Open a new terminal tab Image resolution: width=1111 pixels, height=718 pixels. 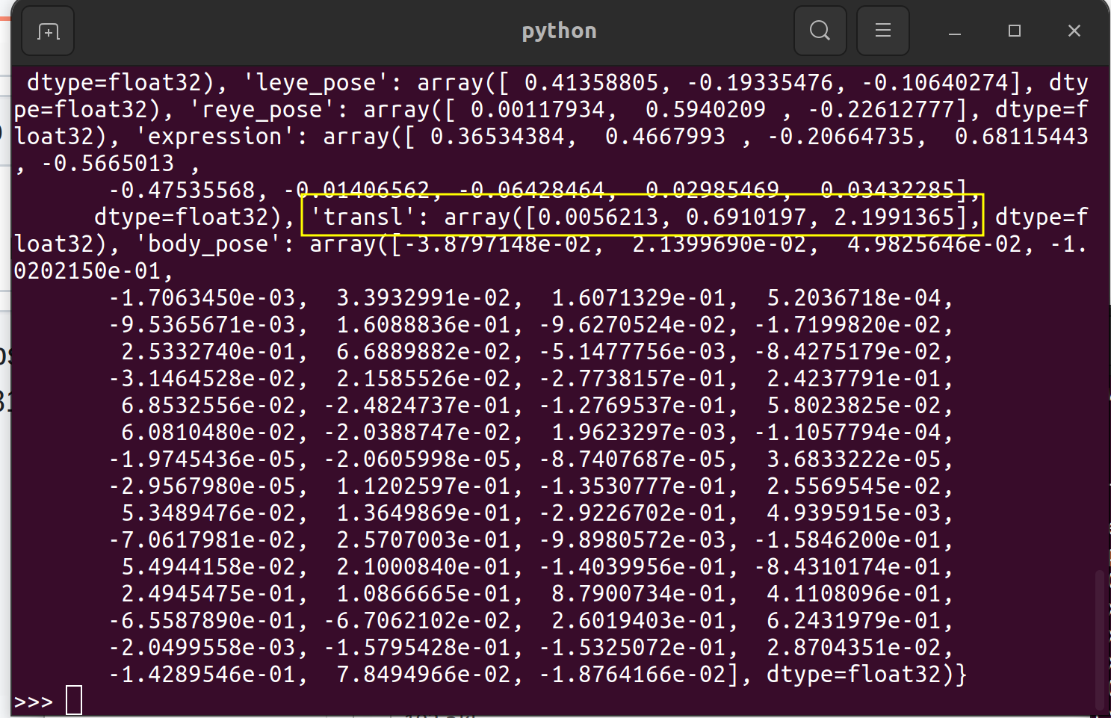(47, 30)
